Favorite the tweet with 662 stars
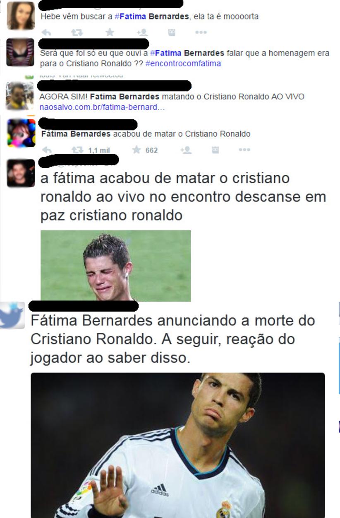This screenshot has width=340, height=518. 136,150
